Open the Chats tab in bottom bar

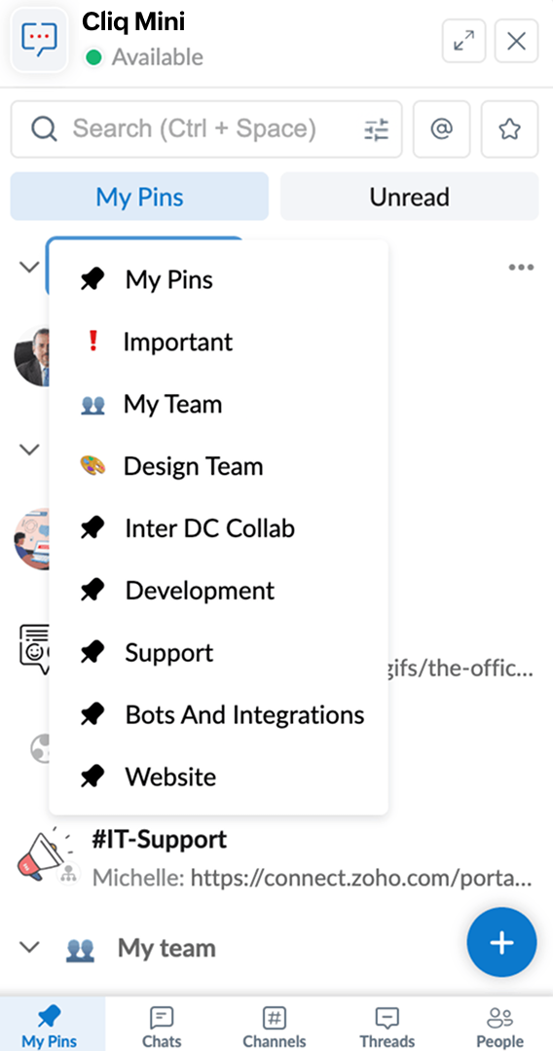162,1027
